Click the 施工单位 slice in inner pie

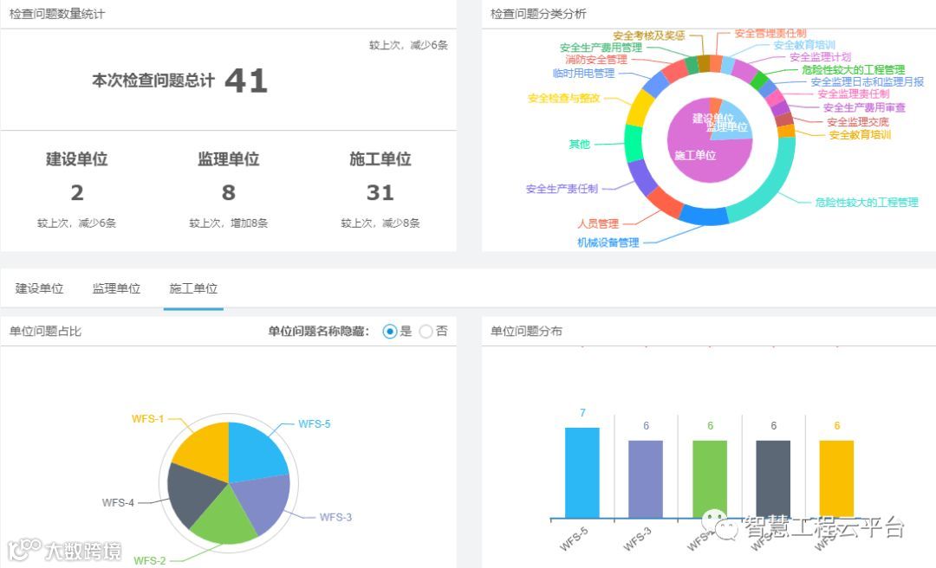pos(695,156)
